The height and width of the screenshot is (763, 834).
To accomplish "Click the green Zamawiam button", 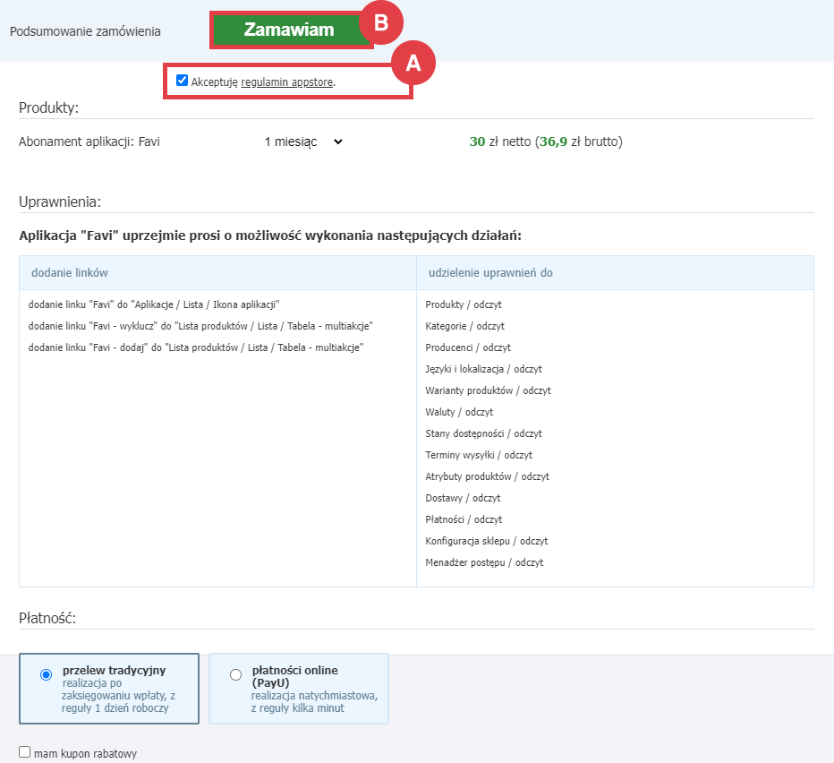I will coord(290,28).
